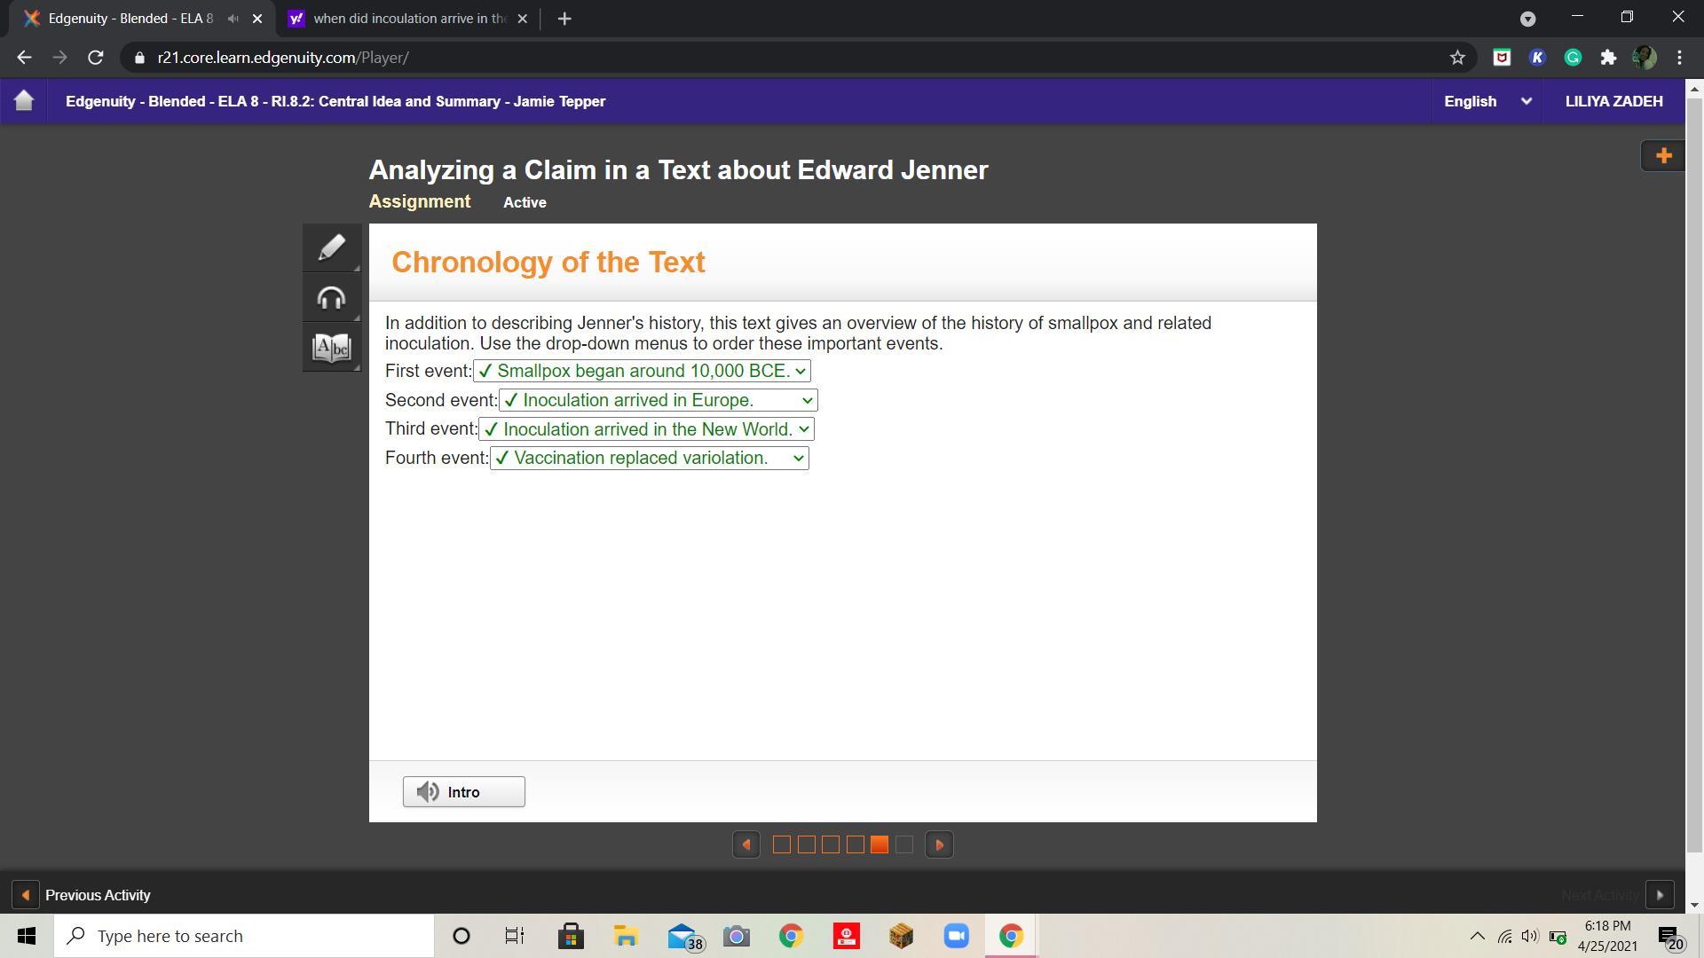Image resolution: width=1704 pixels, height=958 pixels.
Task: Open Chrome extensions puzzle icon
Action: coord(1608,58)
